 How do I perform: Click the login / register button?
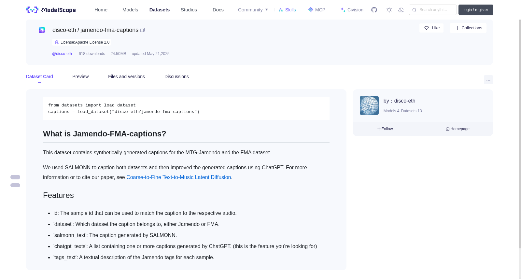pyautogui.click(x=476, y=10)
